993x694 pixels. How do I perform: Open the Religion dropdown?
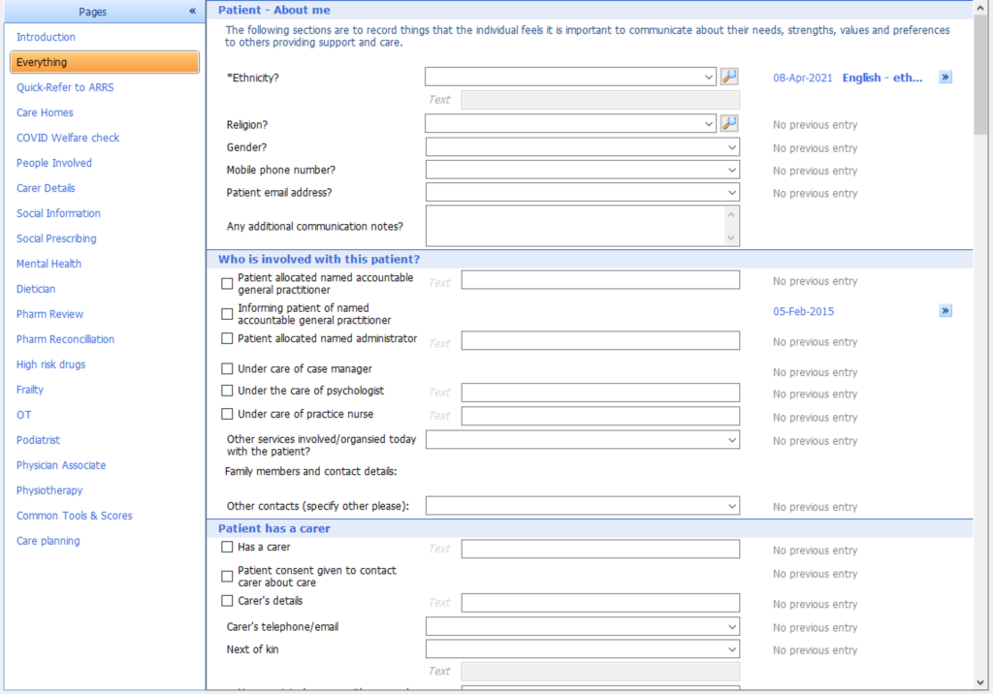click(570, 123)
